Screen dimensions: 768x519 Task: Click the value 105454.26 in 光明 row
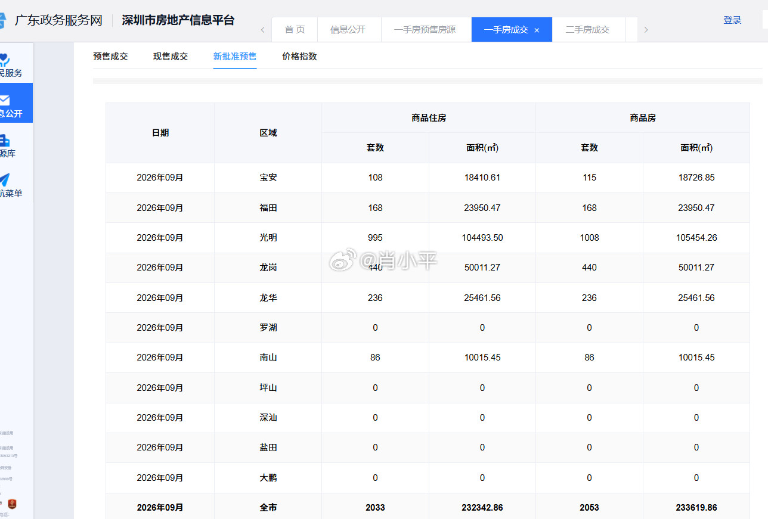click(x=696, y=238)
